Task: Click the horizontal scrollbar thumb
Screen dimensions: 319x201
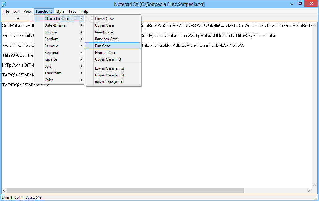Action: point(126,190)
